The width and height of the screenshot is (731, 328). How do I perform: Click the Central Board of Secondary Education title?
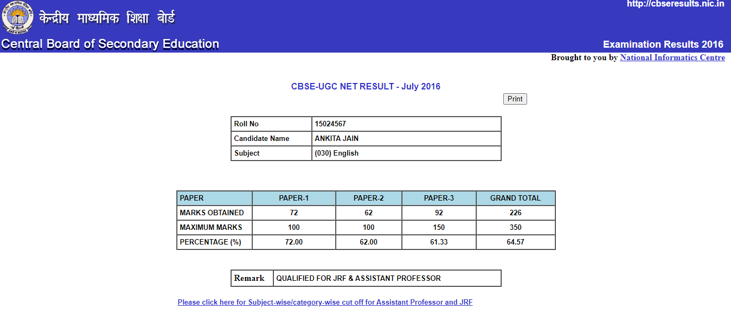pyautogui.click(x=110, y=44)
